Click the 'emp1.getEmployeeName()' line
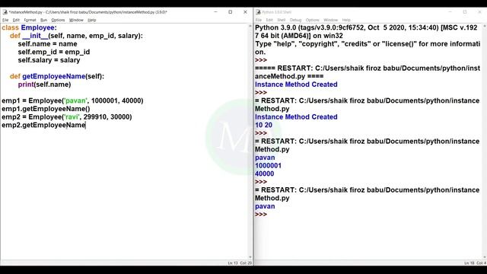 46,109
